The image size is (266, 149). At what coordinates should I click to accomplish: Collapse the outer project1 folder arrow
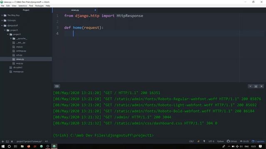[5, 30]
